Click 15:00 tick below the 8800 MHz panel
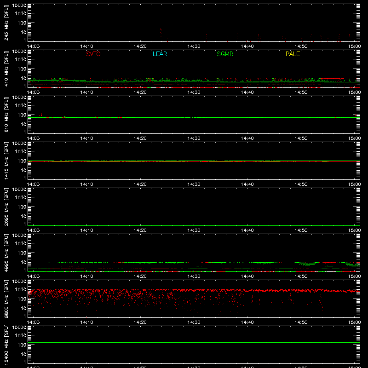The height and width of the screenshot is (368, 368). [x=354, y=322]
